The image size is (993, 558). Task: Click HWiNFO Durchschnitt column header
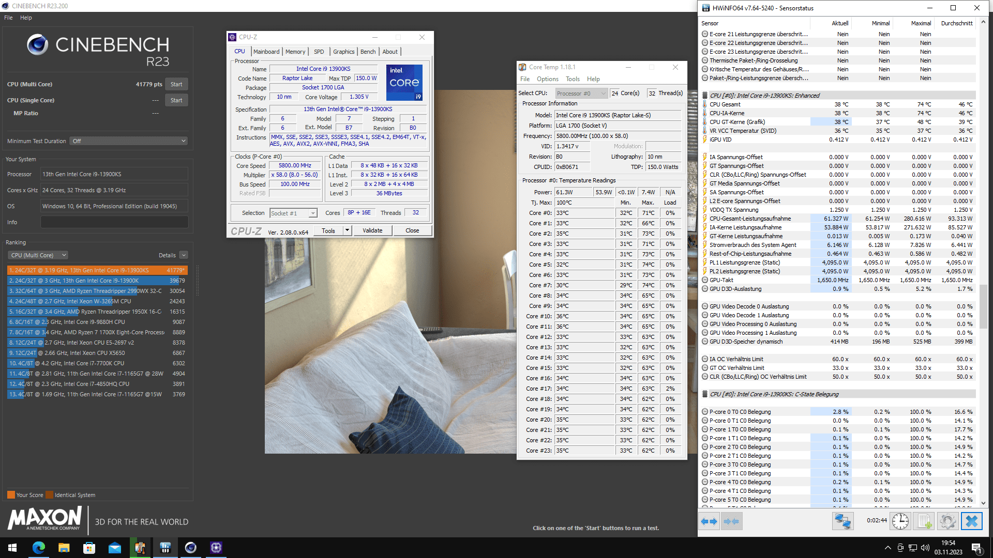pyautogui.click(x=957, y=23)
